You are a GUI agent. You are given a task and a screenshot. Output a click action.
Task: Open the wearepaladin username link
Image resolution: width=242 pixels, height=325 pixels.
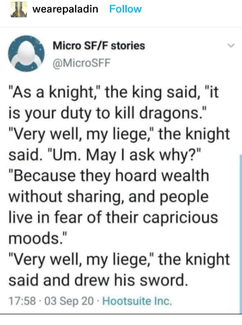click(x=65, y=9)
